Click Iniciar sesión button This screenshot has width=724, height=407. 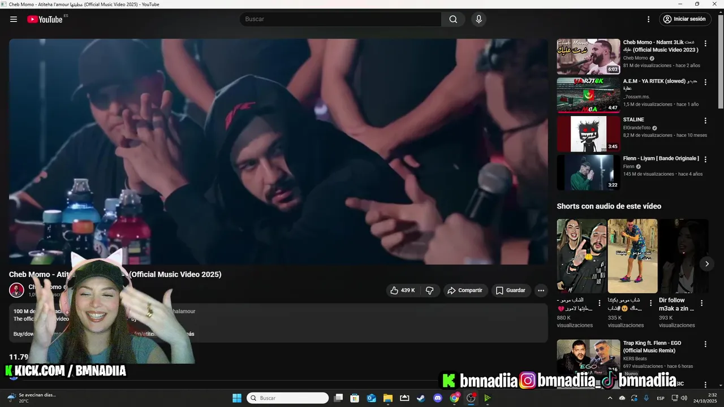click(685, 19)
